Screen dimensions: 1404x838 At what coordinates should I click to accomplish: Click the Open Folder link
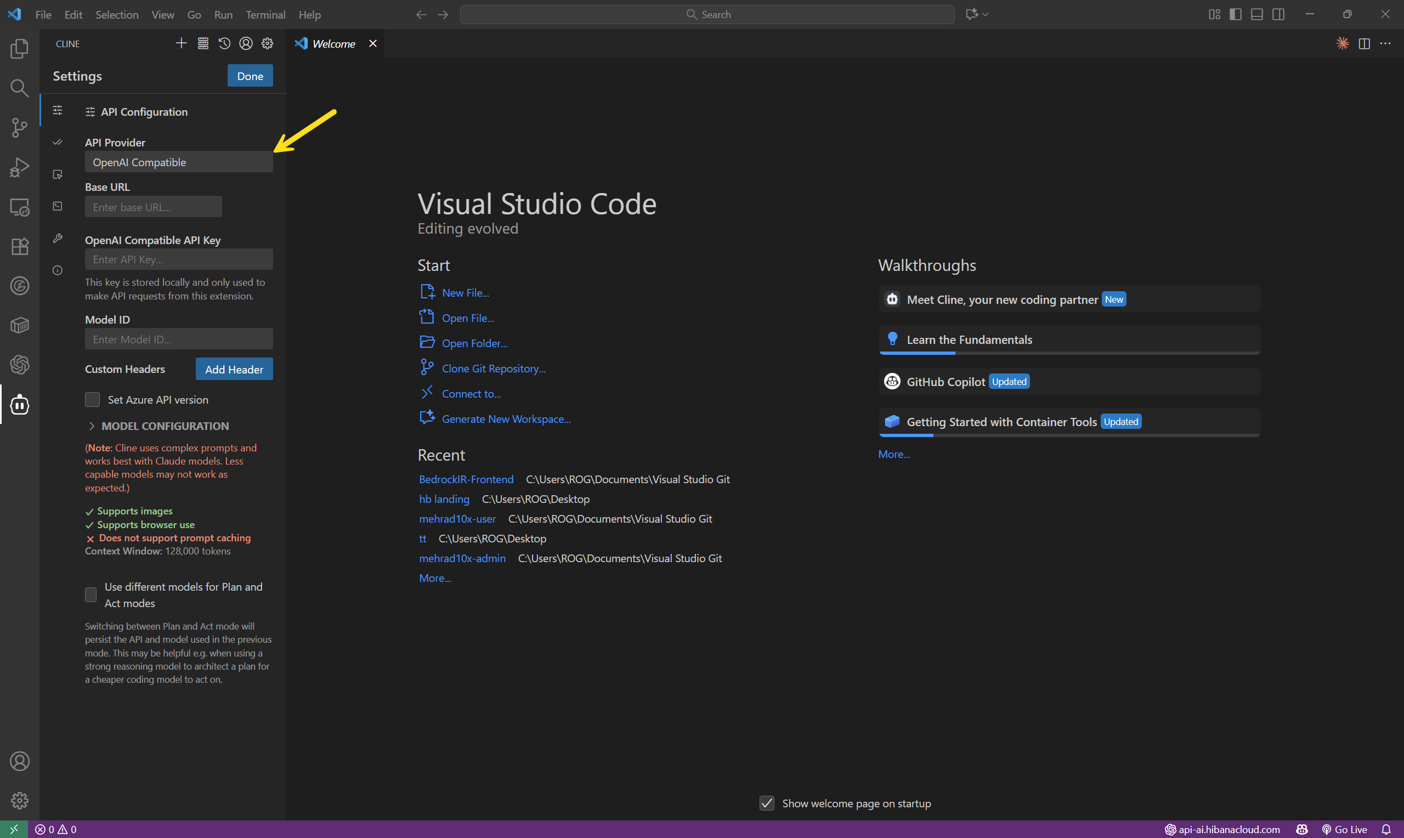click(x=474, y=343)
